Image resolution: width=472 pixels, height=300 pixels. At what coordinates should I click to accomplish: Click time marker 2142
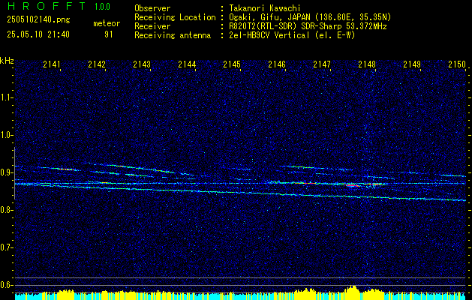pyautogui.click(x=97, y=64)
